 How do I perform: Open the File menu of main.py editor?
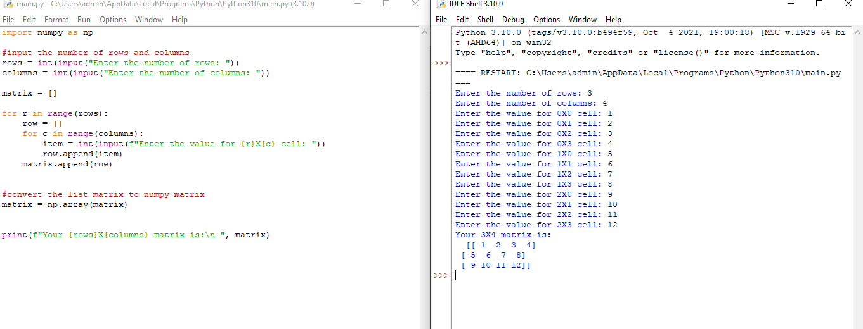[x=8, y=20]
